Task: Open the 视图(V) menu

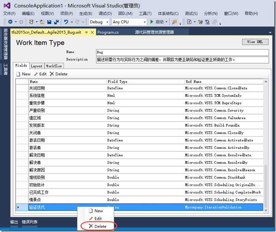Action: coord(47,13)
